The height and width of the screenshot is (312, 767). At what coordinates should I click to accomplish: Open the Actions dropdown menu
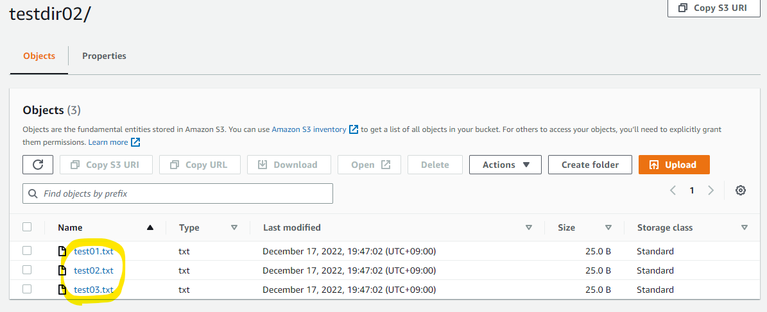click(x=505, y=165)
